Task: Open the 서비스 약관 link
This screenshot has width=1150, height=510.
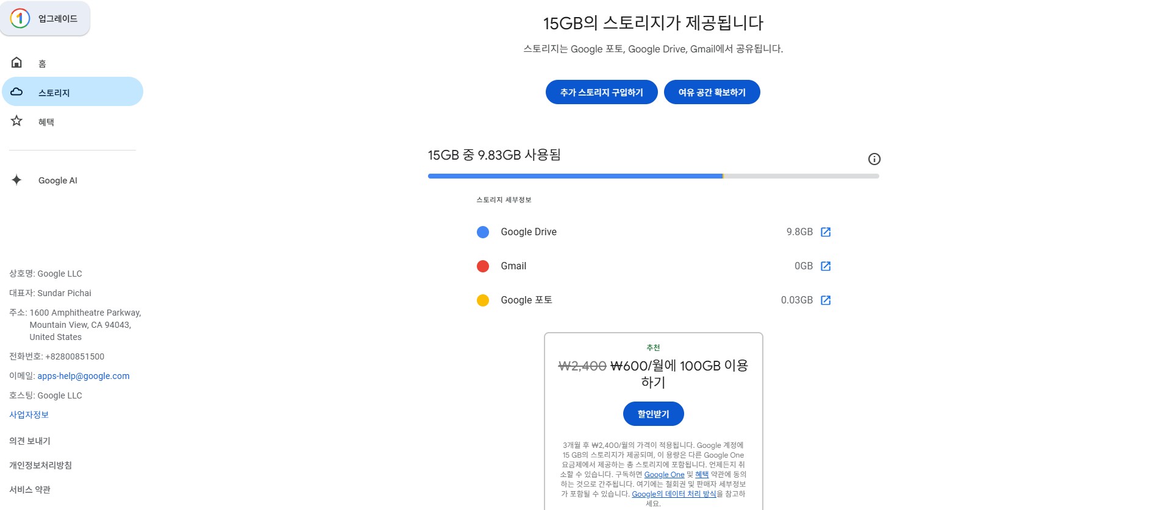Action: coord(30,490)
